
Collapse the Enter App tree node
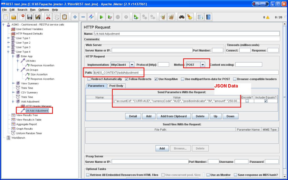click(13, 56)
